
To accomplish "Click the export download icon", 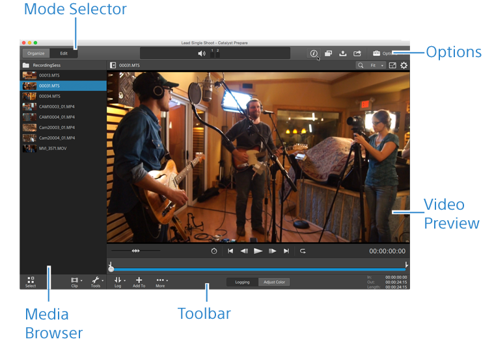I will (343, 54).
